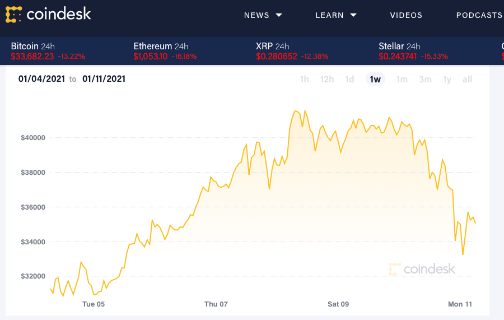
Task: Click the Mon 11 date label
Action: 460,304
